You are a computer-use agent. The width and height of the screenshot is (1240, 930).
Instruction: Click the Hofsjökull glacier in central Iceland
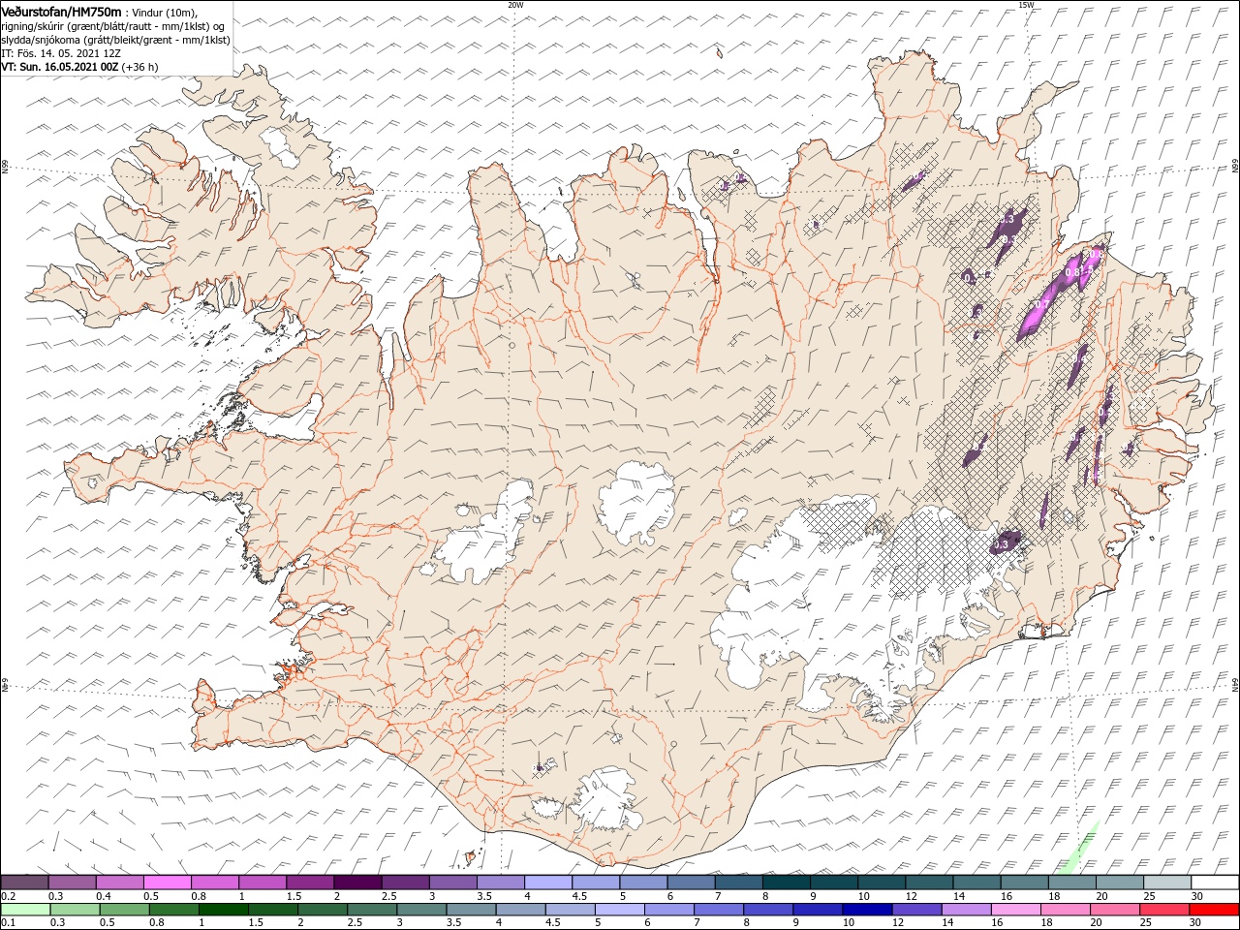coord(636,502)
